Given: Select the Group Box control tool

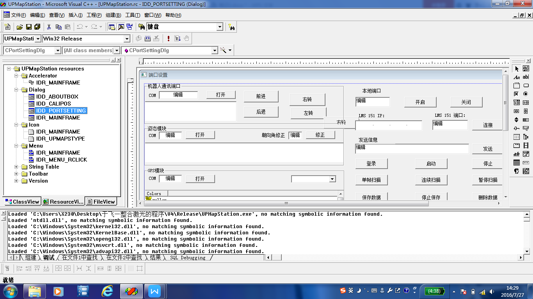Looking at the screenshot, I should 517,86.
